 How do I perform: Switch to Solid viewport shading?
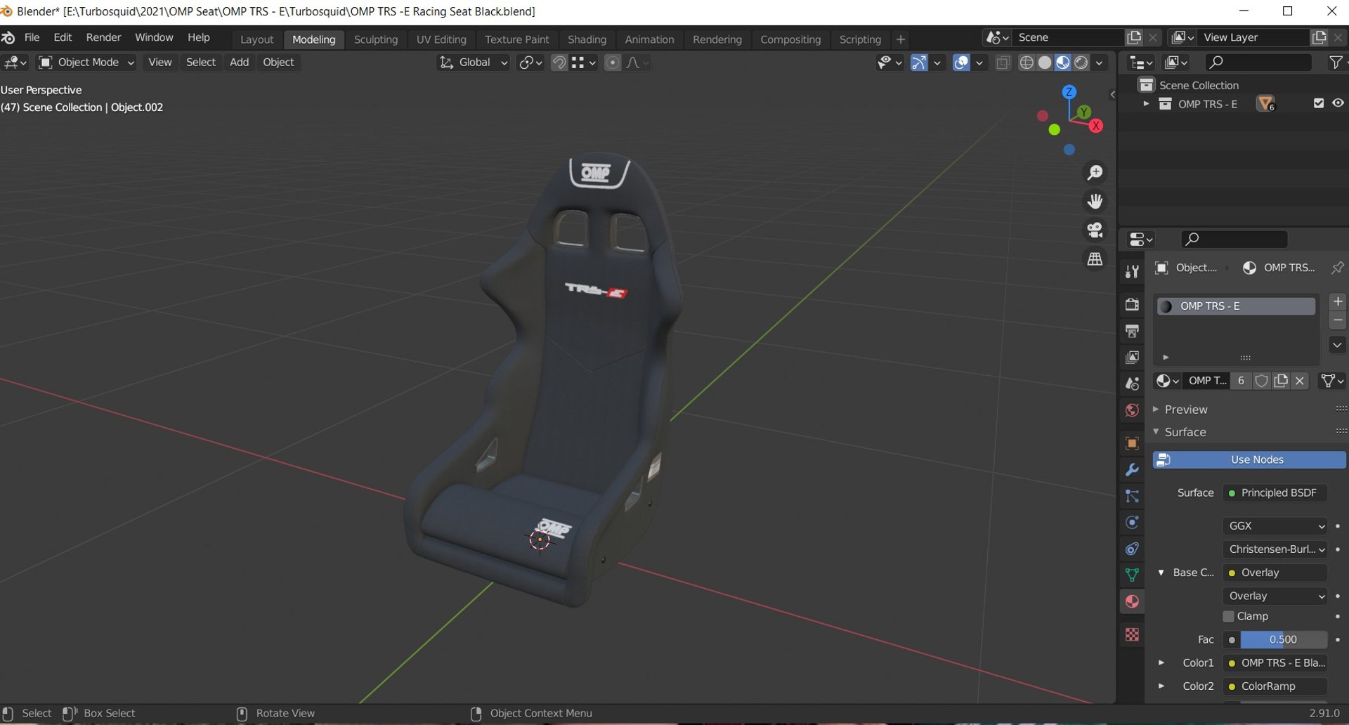pyautogui.click(x=1045, y=63)
